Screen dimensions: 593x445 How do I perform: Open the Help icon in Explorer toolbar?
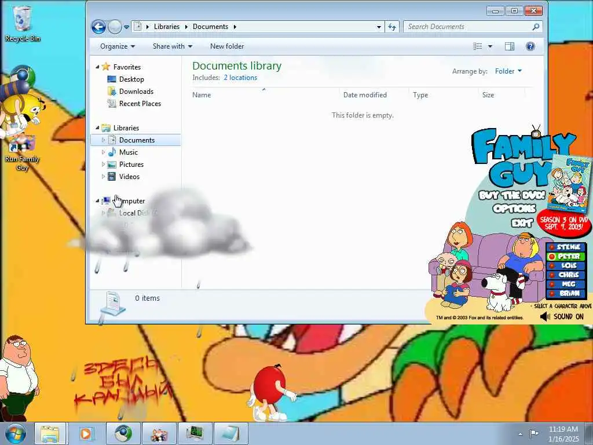point(530,46)
